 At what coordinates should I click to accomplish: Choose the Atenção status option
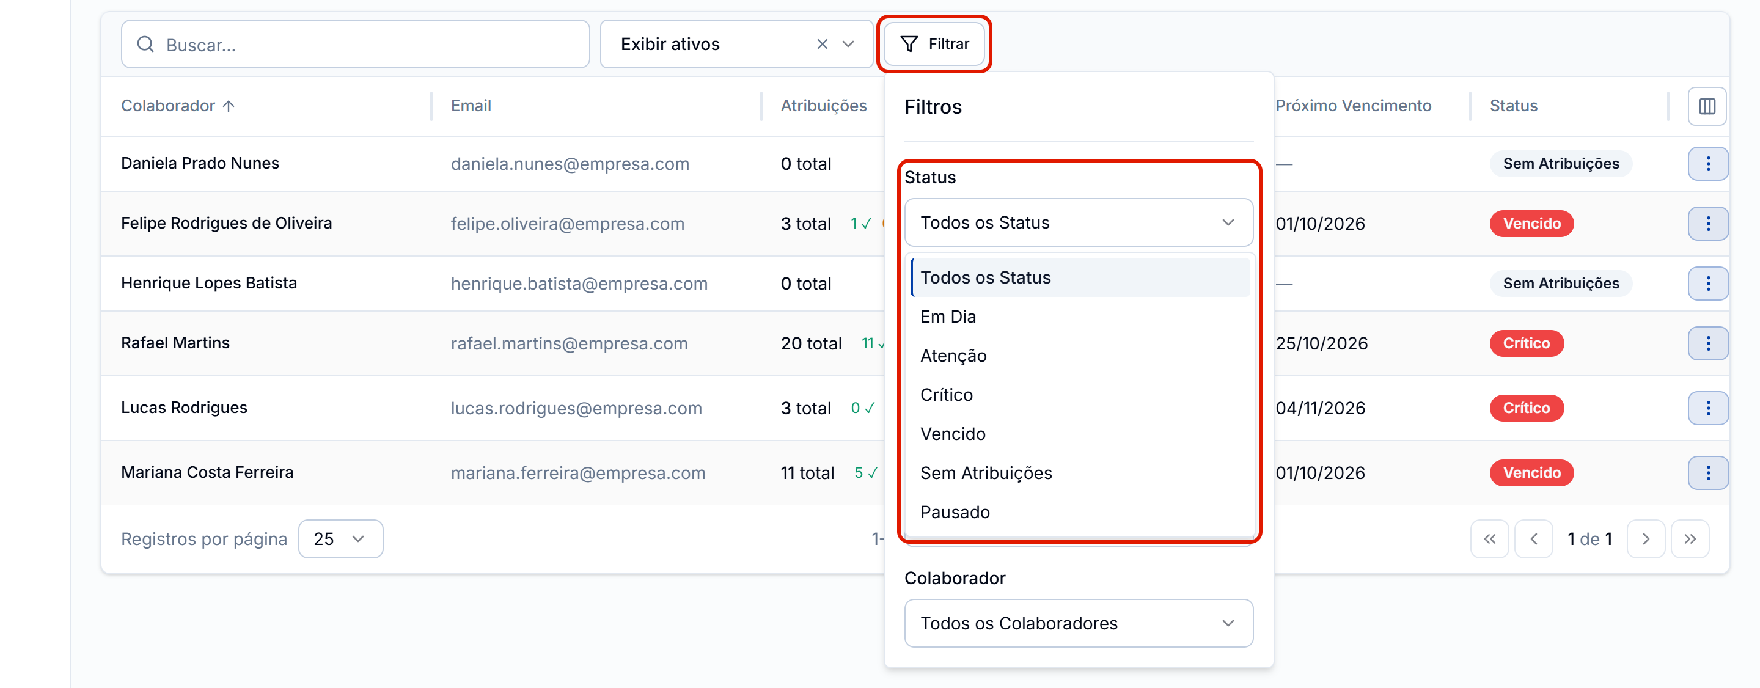pyautogui.click(x=1080, y=355)
